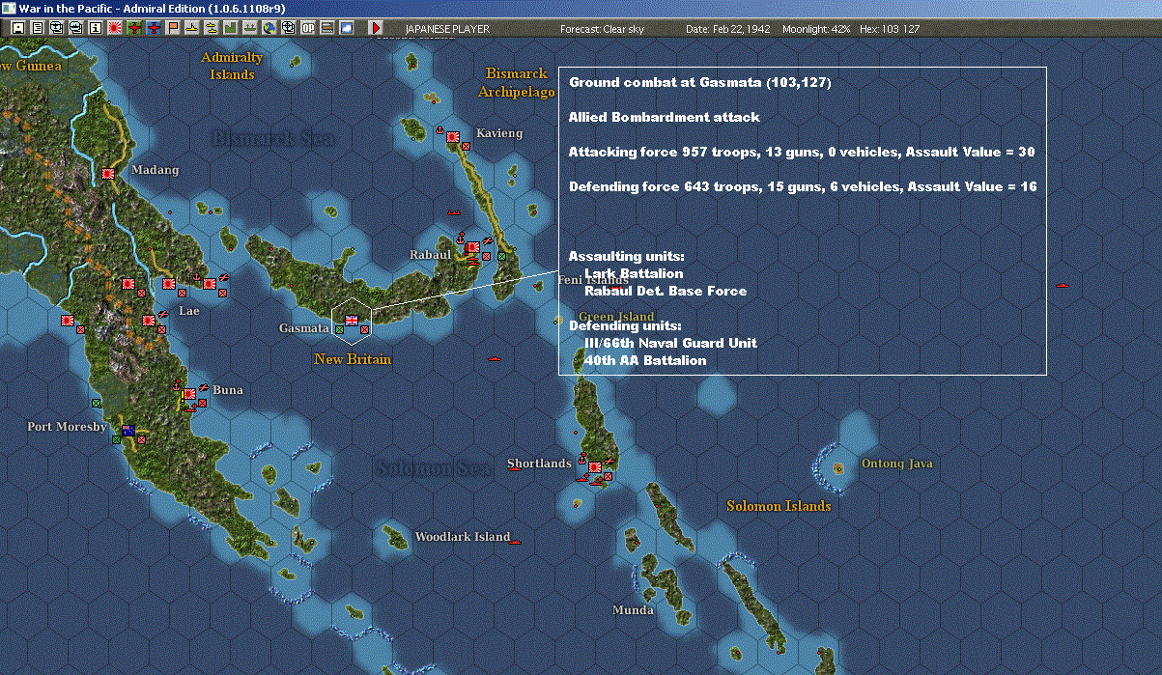Select red plane icon on green background
The width and height of the screenshot is (1162, 675).
tap(134, 28)
